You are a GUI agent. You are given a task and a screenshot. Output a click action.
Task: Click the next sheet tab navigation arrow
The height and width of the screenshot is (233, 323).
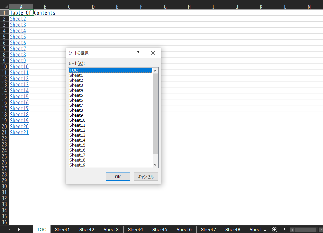(x=19, y=229)
